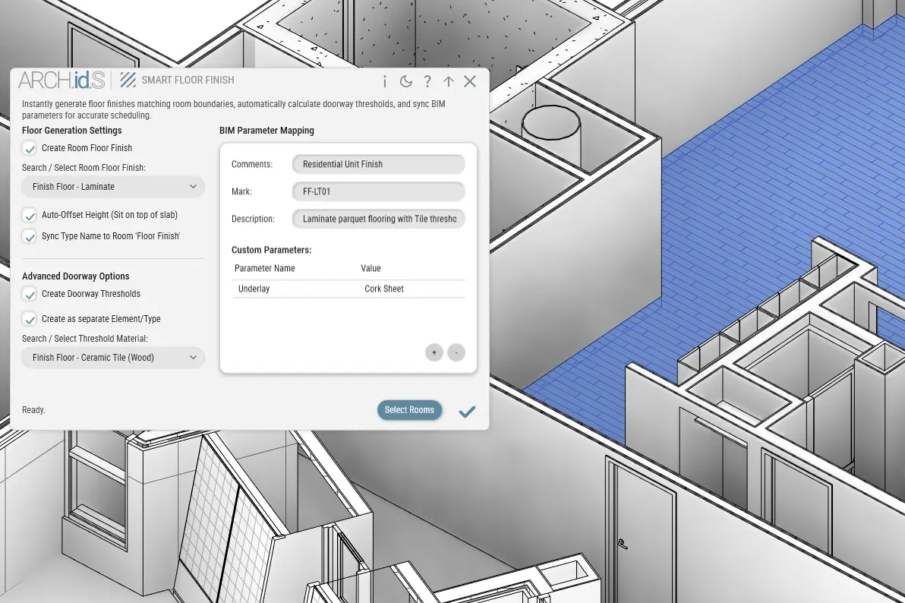Click the up arrow collapse icon

click(449, 81)
